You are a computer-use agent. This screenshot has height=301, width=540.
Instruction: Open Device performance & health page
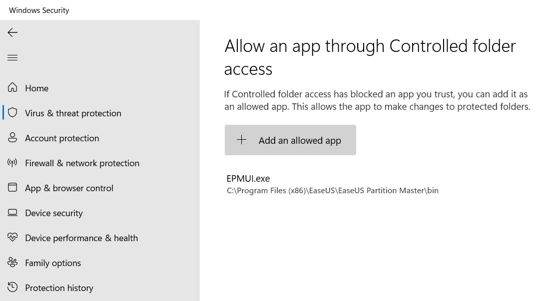tap(81, 238)
